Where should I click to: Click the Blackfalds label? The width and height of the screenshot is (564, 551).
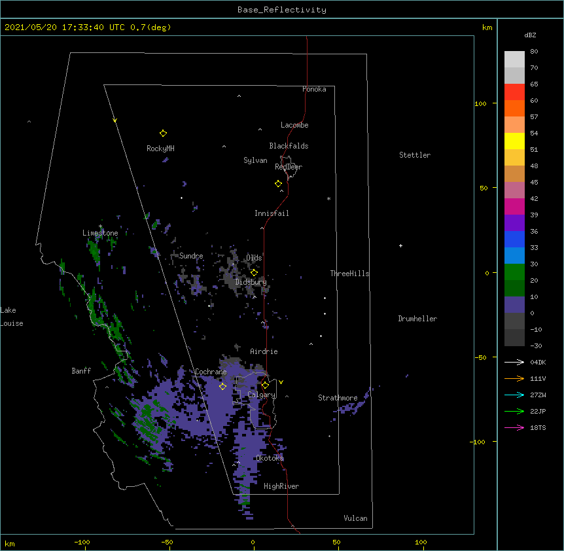(x=289, y=146)
